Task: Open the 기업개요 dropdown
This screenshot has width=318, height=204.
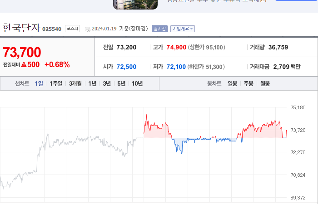Action: click(183, 29)
